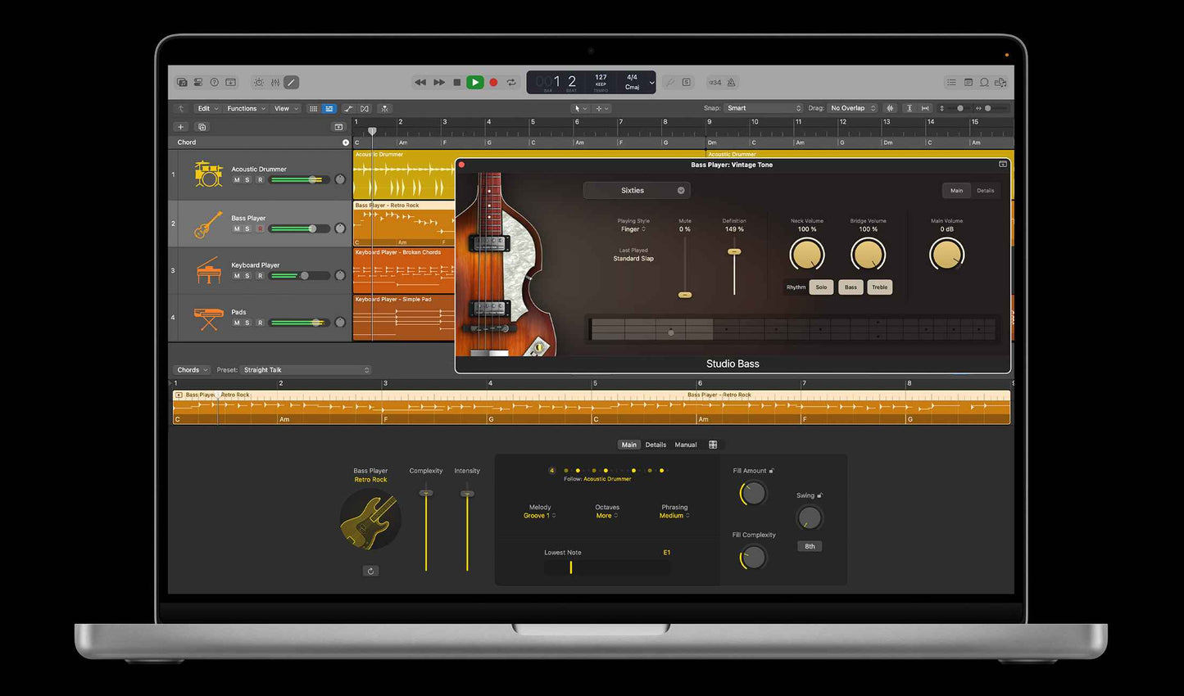Image resolution: width=1184 pixels, height=696 pixels.
Task: Click the green Play button
Action: 474,83
